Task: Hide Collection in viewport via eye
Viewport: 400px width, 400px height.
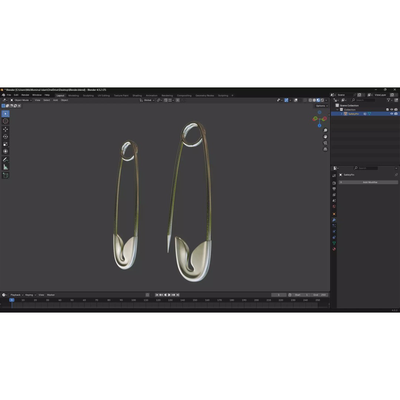Action: click(x=391, y=109)
